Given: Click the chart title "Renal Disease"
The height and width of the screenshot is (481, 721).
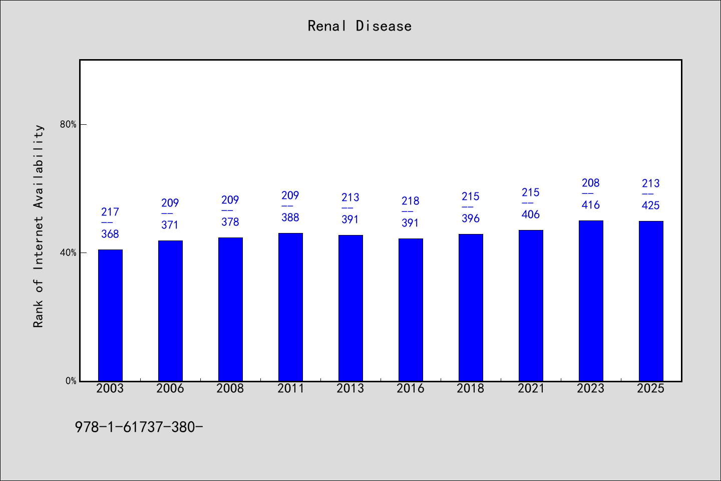Looking at the screenshot, I should [359, 26].
